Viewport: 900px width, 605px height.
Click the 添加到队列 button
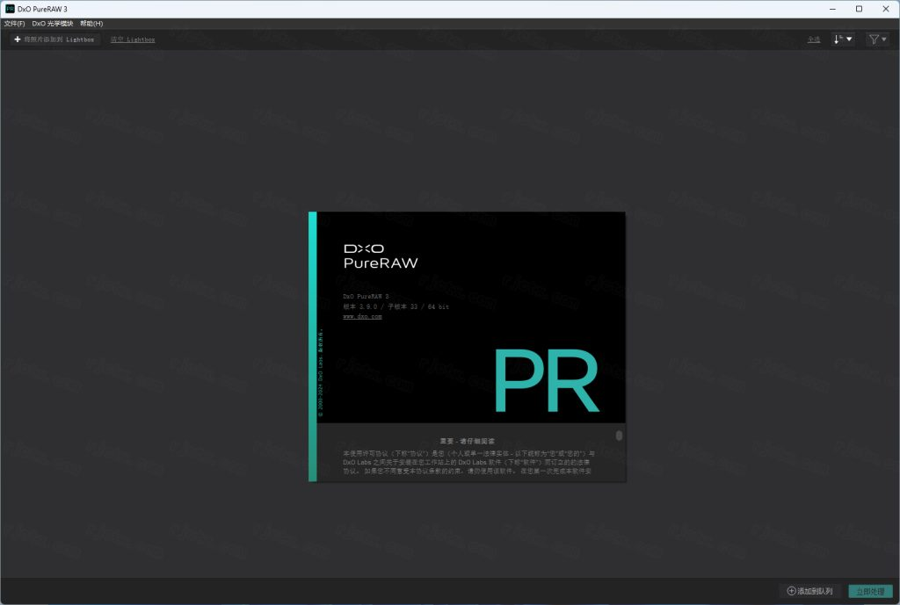(809, 591)
